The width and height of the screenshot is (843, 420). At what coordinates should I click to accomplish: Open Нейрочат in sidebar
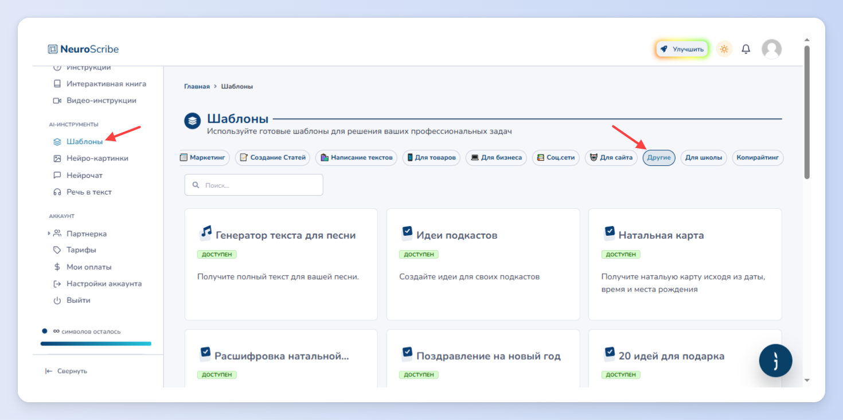[x=78, y=175]
